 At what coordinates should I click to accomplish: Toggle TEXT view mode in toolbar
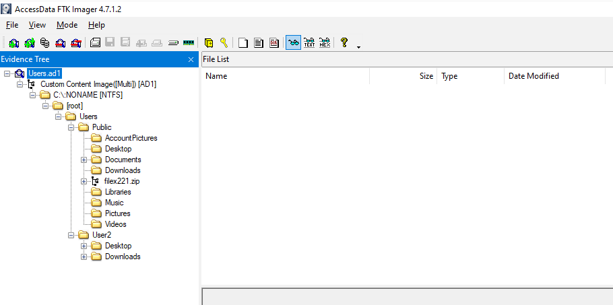(x=309, y=43)
